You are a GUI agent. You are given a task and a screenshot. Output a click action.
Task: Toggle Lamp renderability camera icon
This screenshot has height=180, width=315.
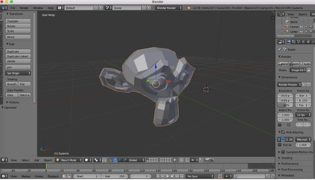click(311, 31)
